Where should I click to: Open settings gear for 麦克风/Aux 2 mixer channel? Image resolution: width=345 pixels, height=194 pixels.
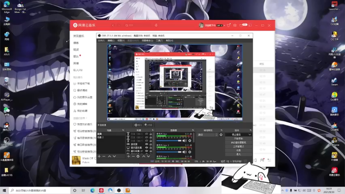(190, 152)
